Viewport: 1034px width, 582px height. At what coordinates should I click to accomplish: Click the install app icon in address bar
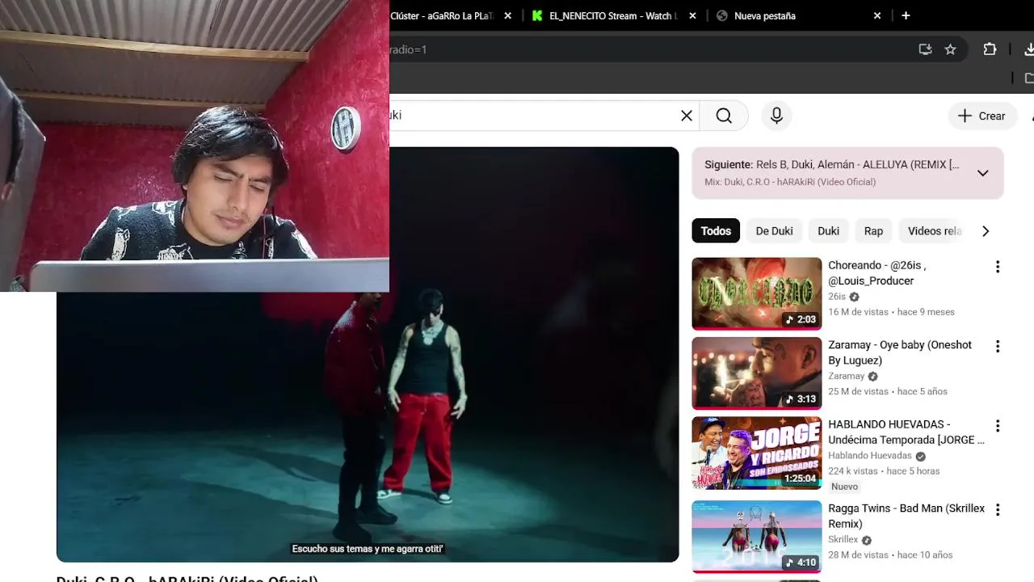click(x=925, y=49)
